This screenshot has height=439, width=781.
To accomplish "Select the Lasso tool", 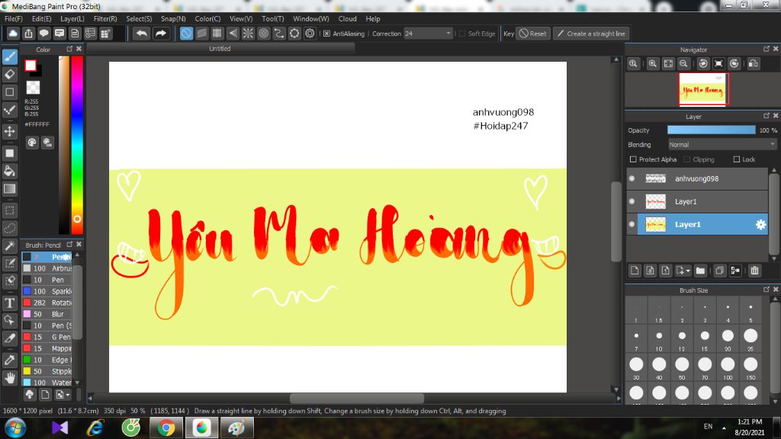I will 10,228.
